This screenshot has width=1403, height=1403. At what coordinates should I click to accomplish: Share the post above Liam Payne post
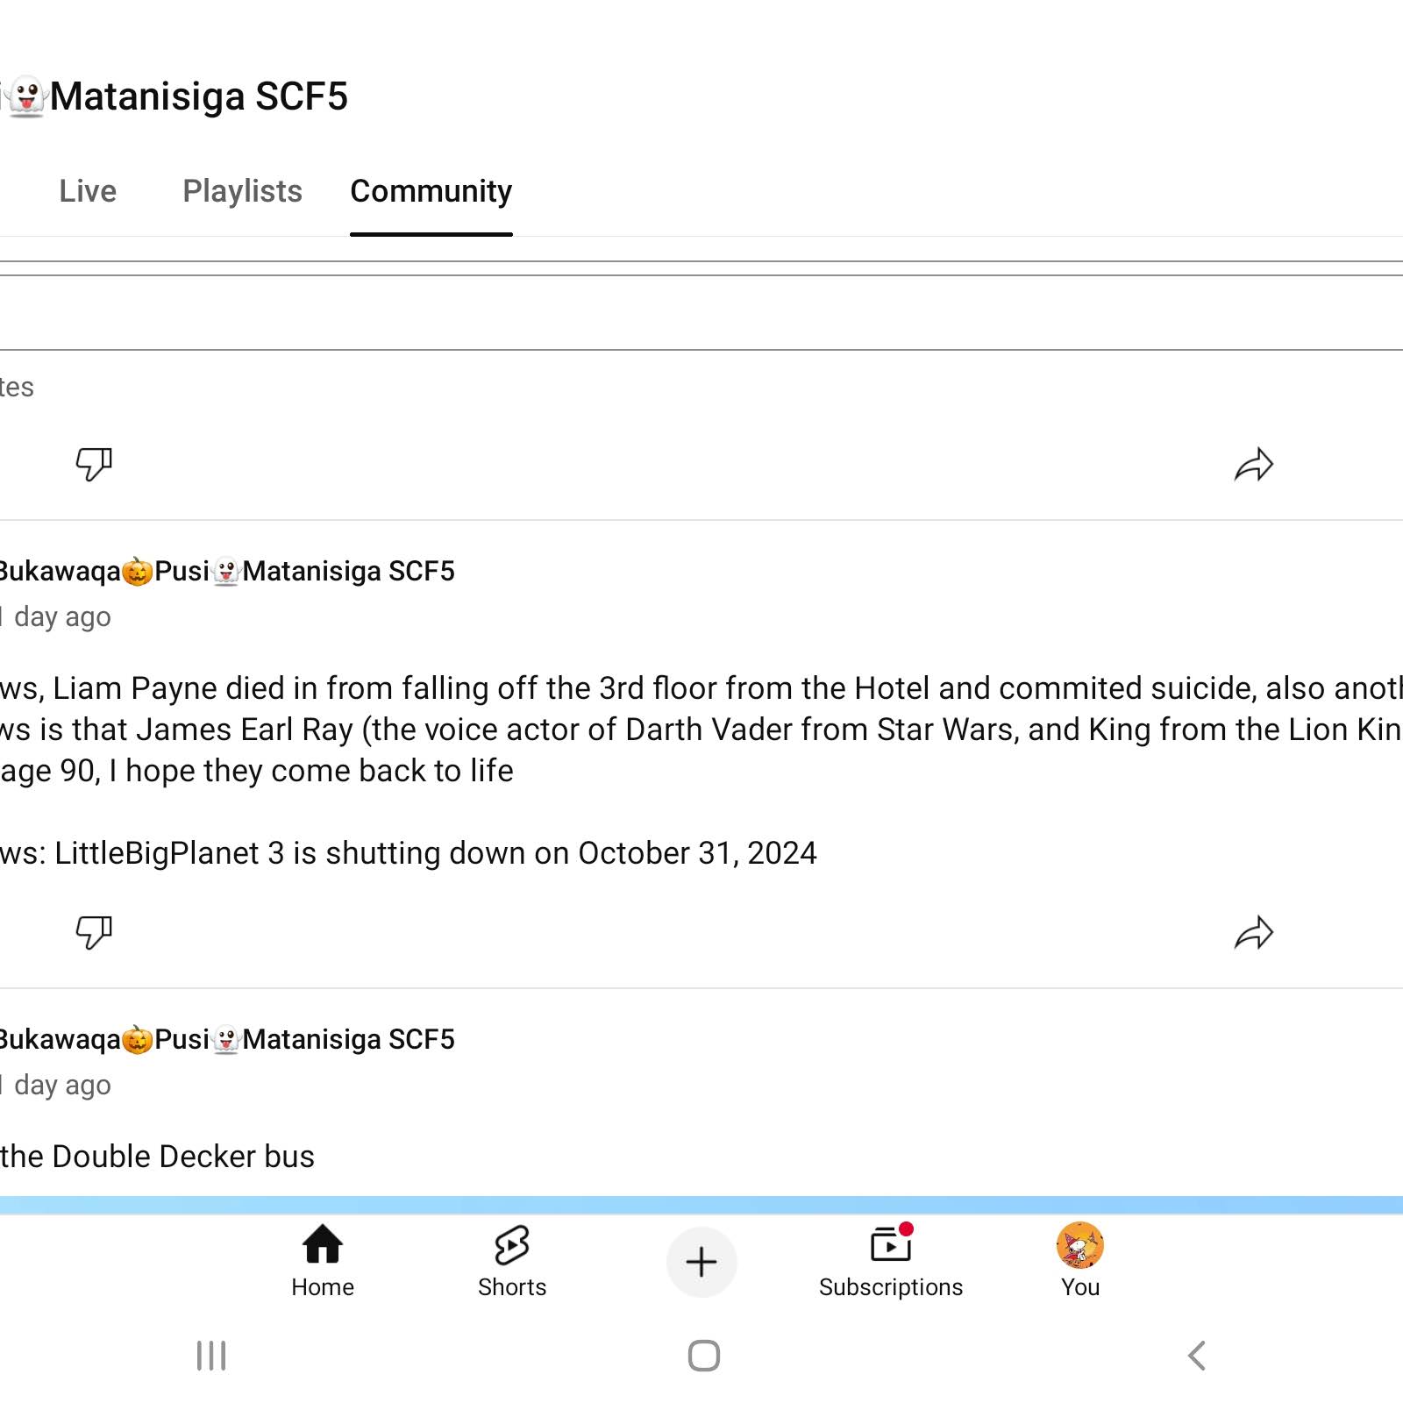click(x=1253, y=464)
